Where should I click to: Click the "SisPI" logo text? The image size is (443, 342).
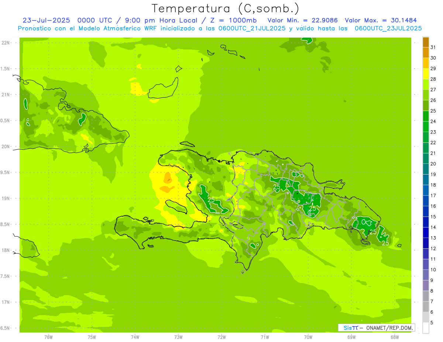point(351,328)
